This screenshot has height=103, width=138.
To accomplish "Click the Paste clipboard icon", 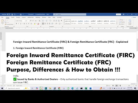I will point(3,21).
